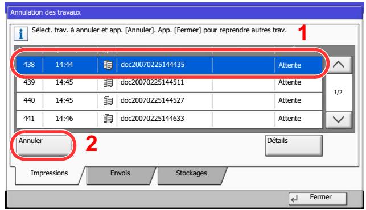Open Détails for the selected job
Image resolution: width=366 pixels, height=210 pixels.
pyautogui.click(x=294, y=145)
